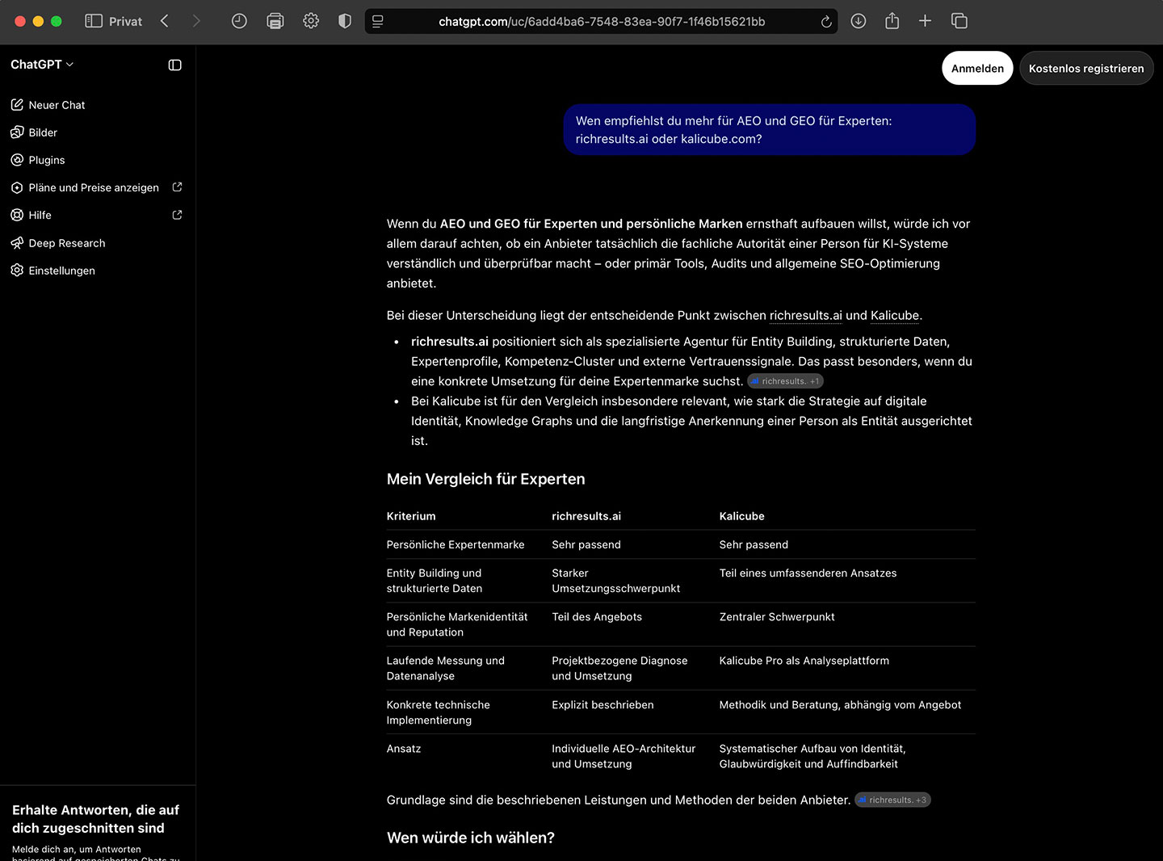1163x861 pixels.
Task: Reload the page with the refresh icon
Action: (x=826, y=22)
